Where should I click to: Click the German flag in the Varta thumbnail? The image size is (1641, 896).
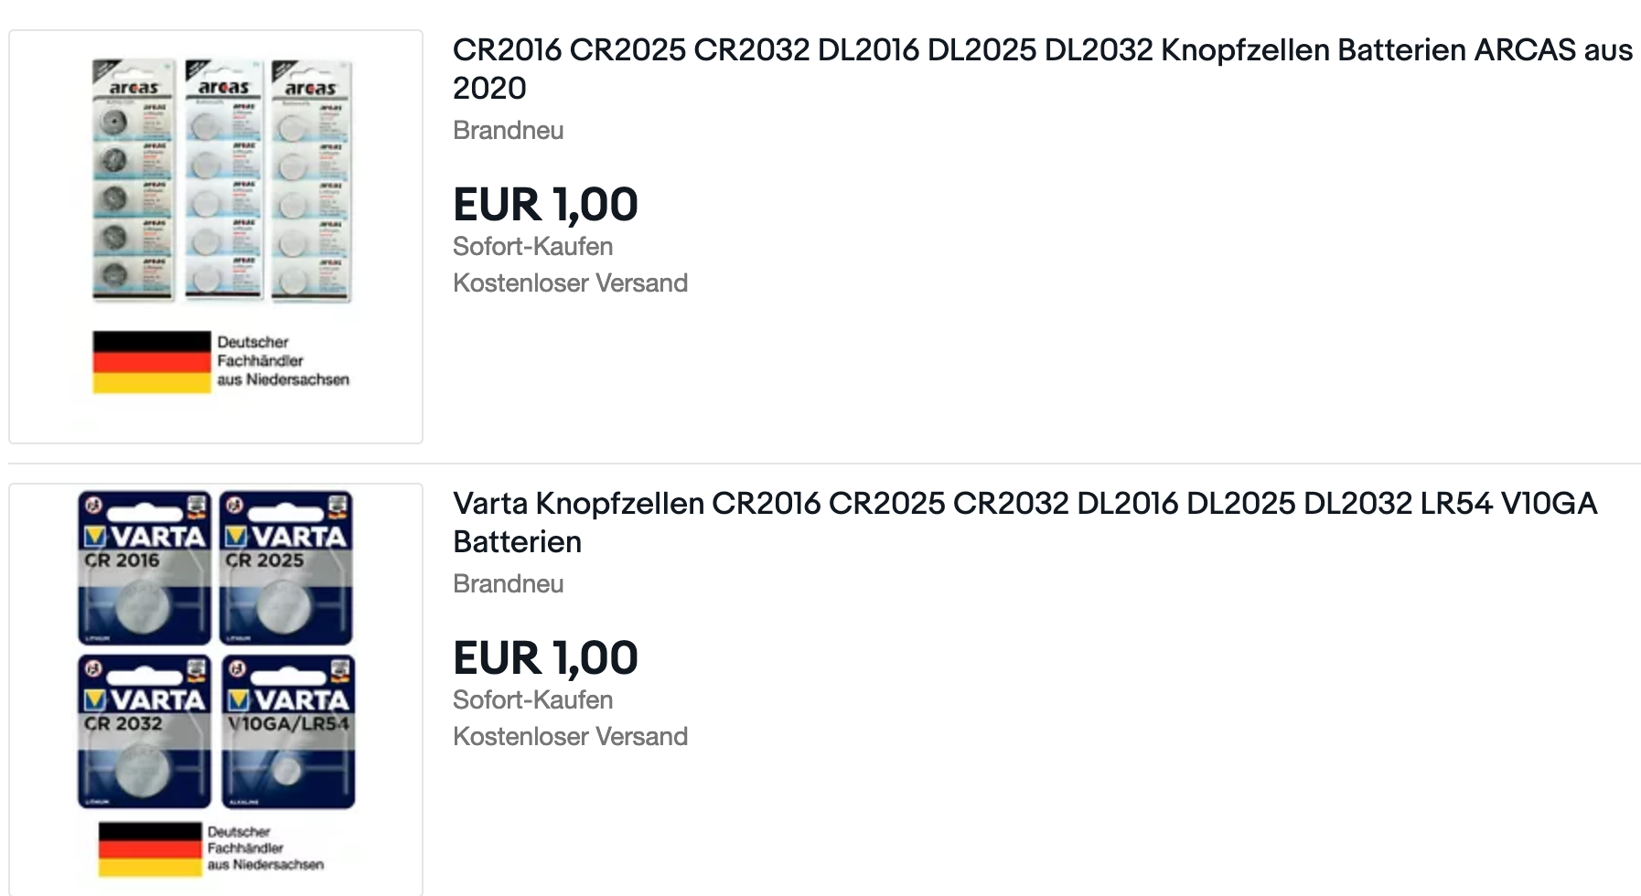click(x=150, y=849)
